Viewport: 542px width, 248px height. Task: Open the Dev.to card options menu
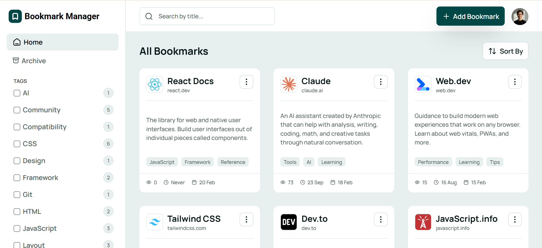pyautogui.click(x=381, y=220)
